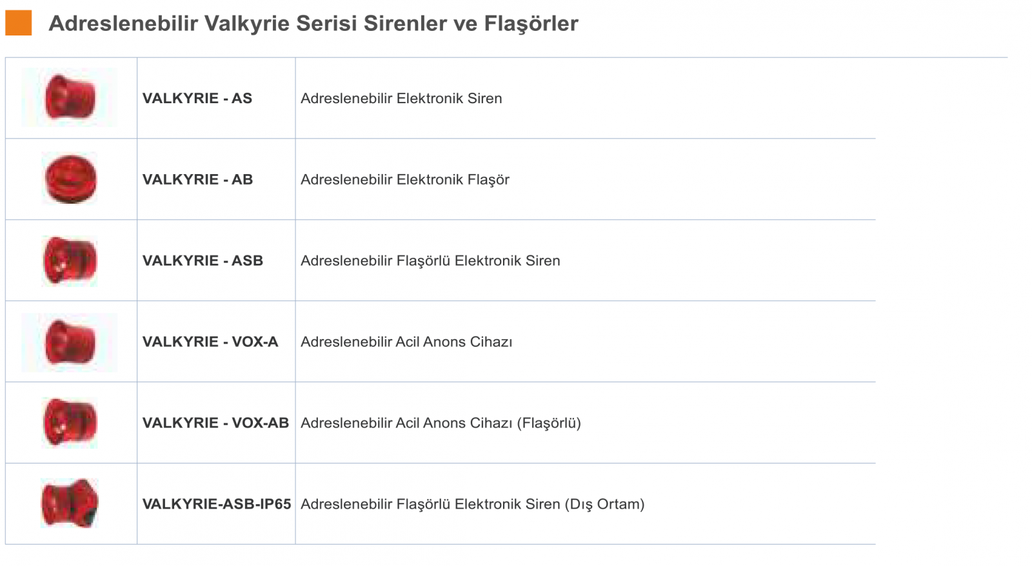Click the Adreslenebilir Elektronik Siren description
The height and width of the screenshot is (566, 1032).
[401, 99]
